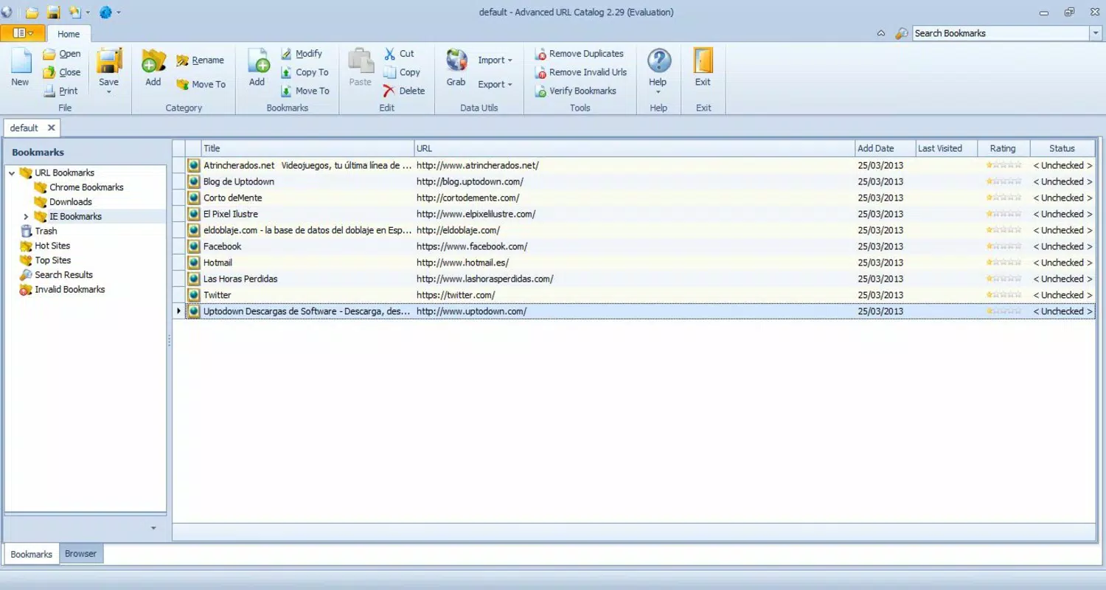
Task: Click Unchecked status of Las Horas Perdidas
Action: click(1062, 279)
